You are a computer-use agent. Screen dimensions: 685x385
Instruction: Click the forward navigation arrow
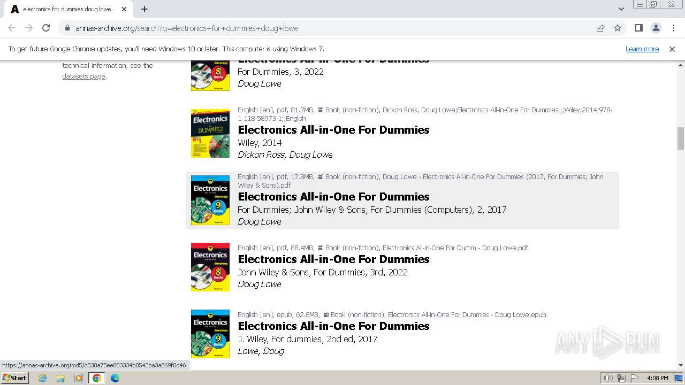29,28
